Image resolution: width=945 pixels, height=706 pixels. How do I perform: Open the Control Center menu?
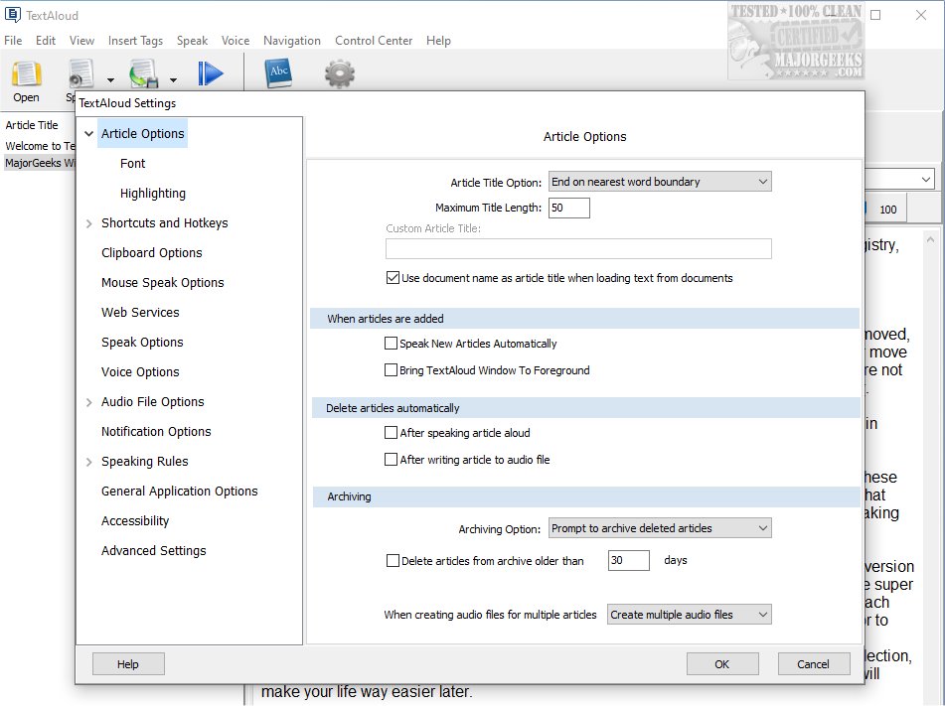pyautogui.click(x=374, y=41)
